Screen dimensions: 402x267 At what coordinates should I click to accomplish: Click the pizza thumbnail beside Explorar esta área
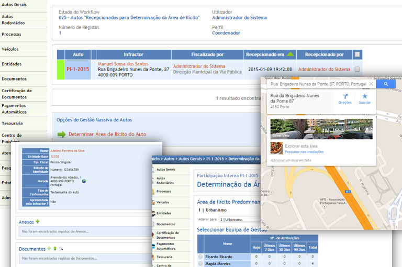[x=276, y=148]
